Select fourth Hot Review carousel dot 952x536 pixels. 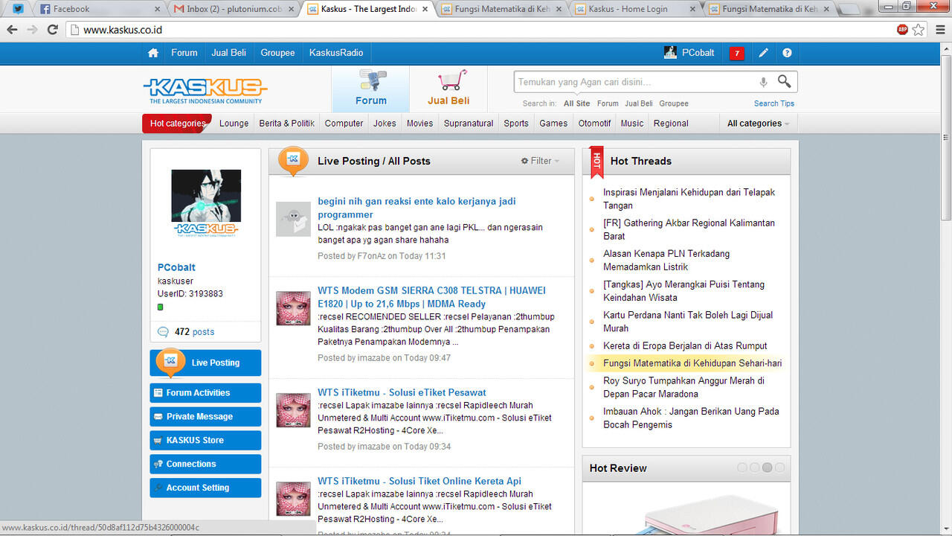779,468
